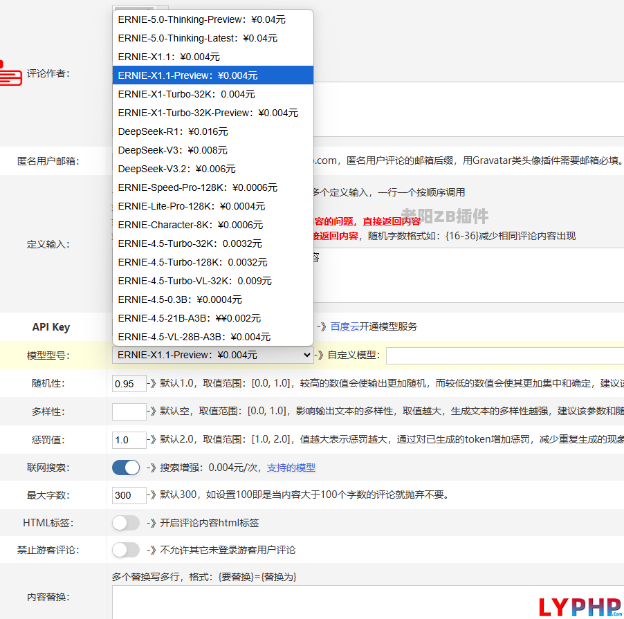Choose DeepSeek-R1 from the model list
This screenshot has height=619, width=624.
(x=173, y=131)
